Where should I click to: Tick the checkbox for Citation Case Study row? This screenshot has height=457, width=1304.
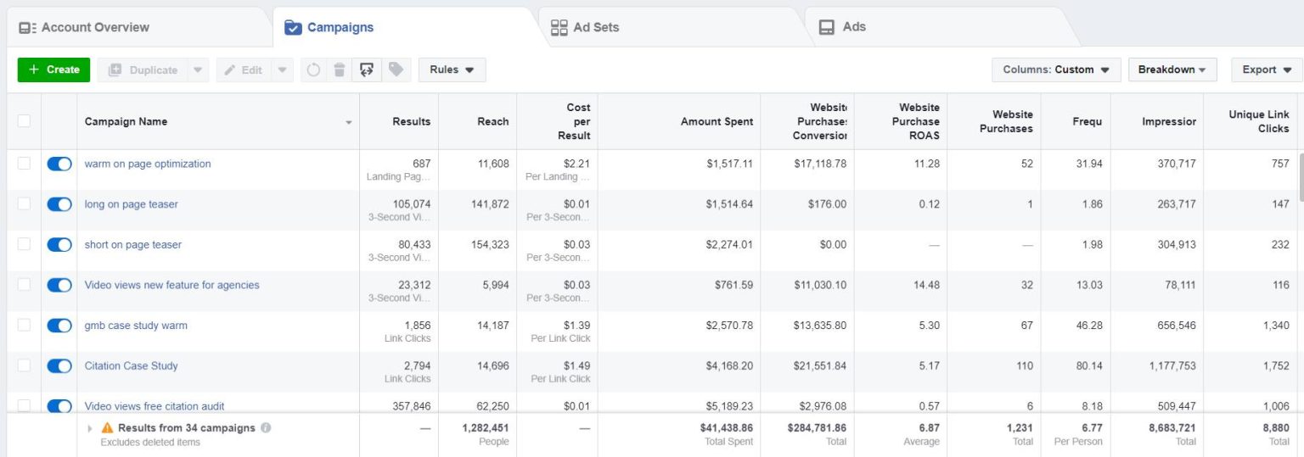pyautogui.click(x=24, y=365)
